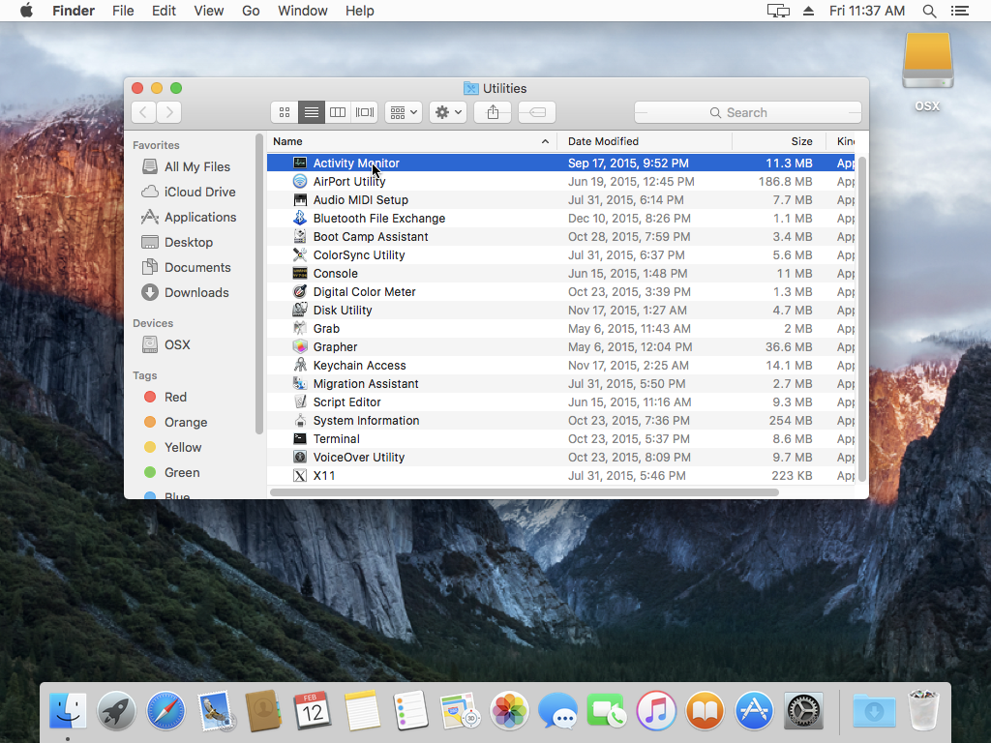Open the Apple menu

coord(26,11)
